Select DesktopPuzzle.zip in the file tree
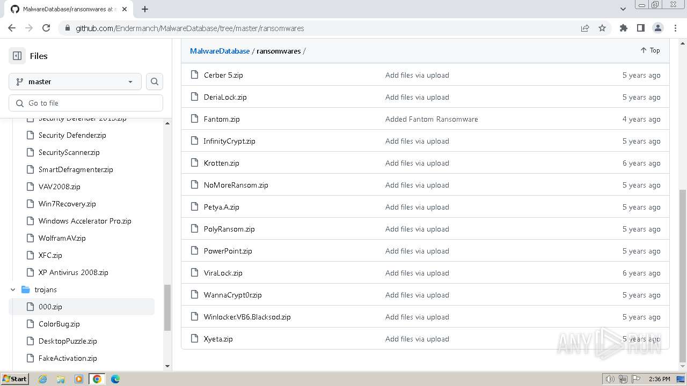The height and width of the screenshot is (386, 687). click(68, 341)
